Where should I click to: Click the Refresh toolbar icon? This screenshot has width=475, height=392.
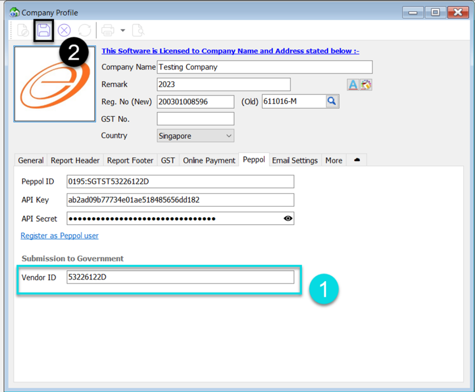pos(84,30)
